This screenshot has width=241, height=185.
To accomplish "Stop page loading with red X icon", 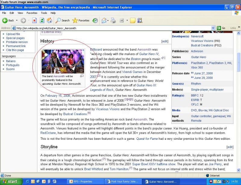I will pos(34,20).
